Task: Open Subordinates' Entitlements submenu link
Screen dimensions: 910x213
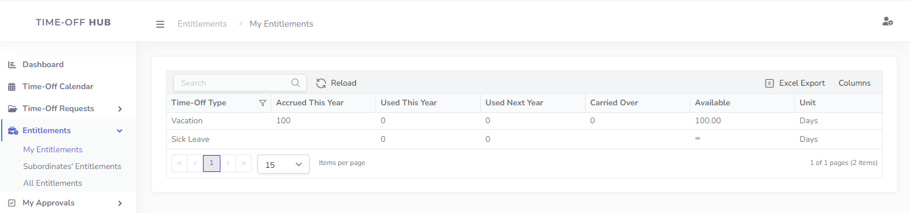Action: [72, 167]
